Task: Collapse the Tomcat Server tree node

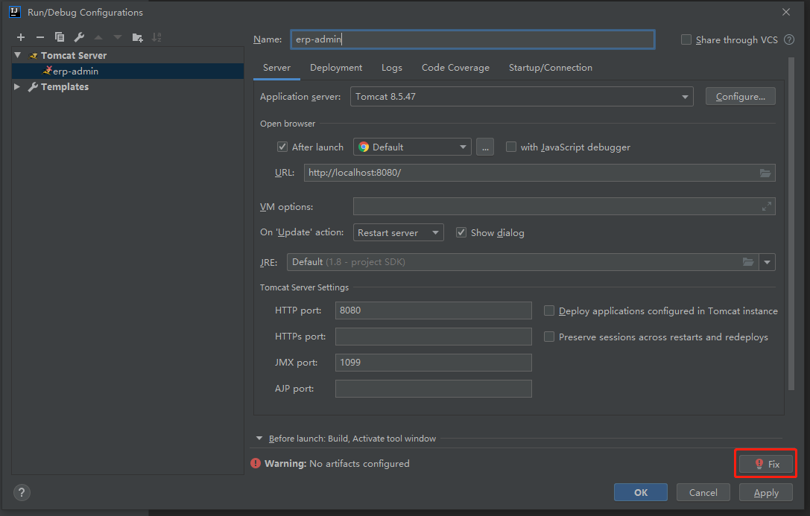Action: pyautogui.click(x=18, y=55)
